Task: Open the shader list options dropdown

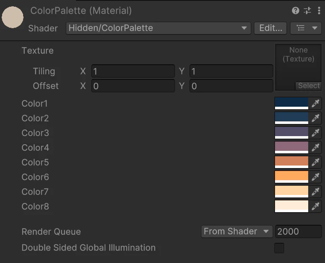Action: coord(306,28)
